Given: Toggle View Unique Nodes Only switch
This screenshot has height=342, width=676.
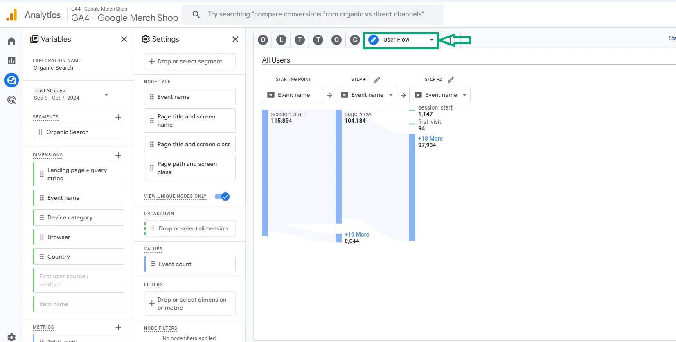Looking at the screenshot, I should click(222, 197).
